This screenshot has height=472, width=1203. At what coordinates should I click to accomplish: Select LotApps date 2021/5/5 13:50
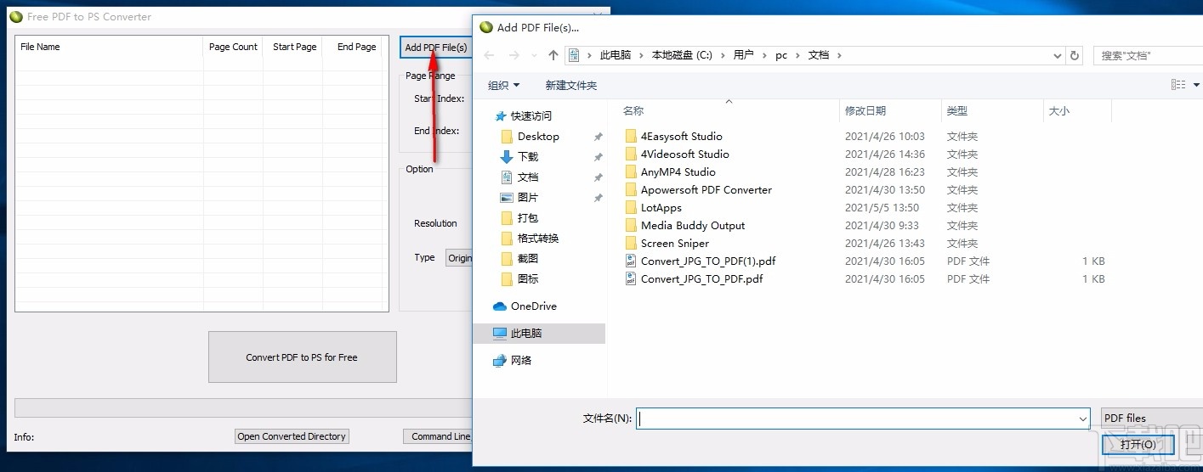pos(882,207)
